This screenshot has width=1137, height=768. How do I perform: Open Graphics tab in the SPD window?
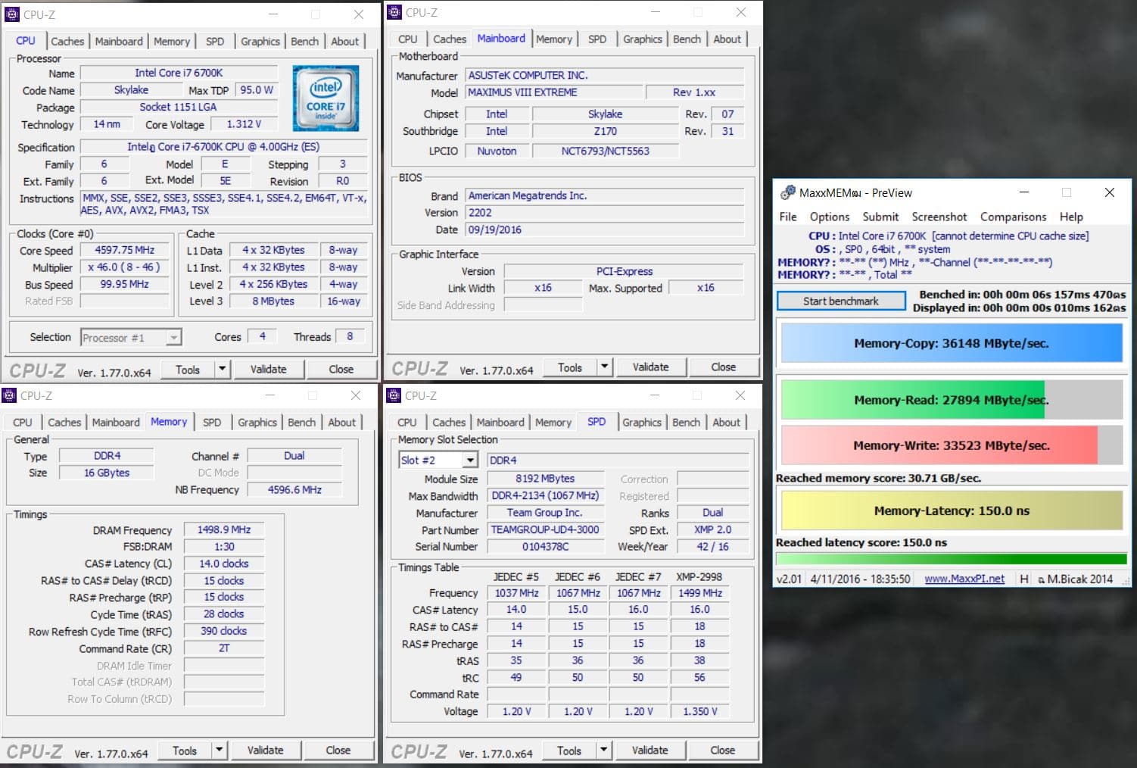point(641,423)
